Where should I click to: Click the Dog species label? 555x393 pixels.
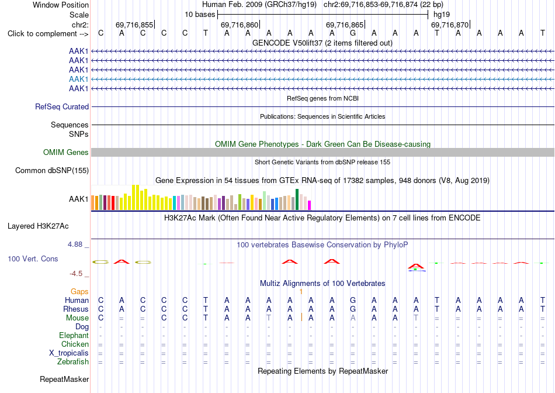tap(82, 327)
